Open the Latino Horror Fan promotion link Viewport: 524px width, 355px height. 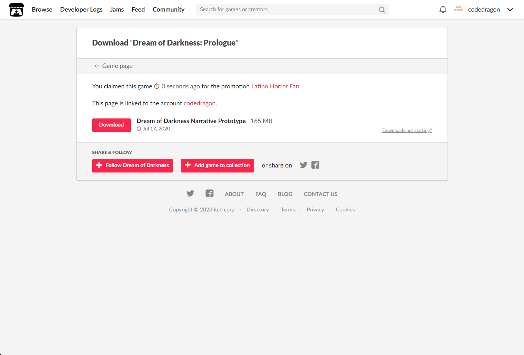tap(275, 86)
